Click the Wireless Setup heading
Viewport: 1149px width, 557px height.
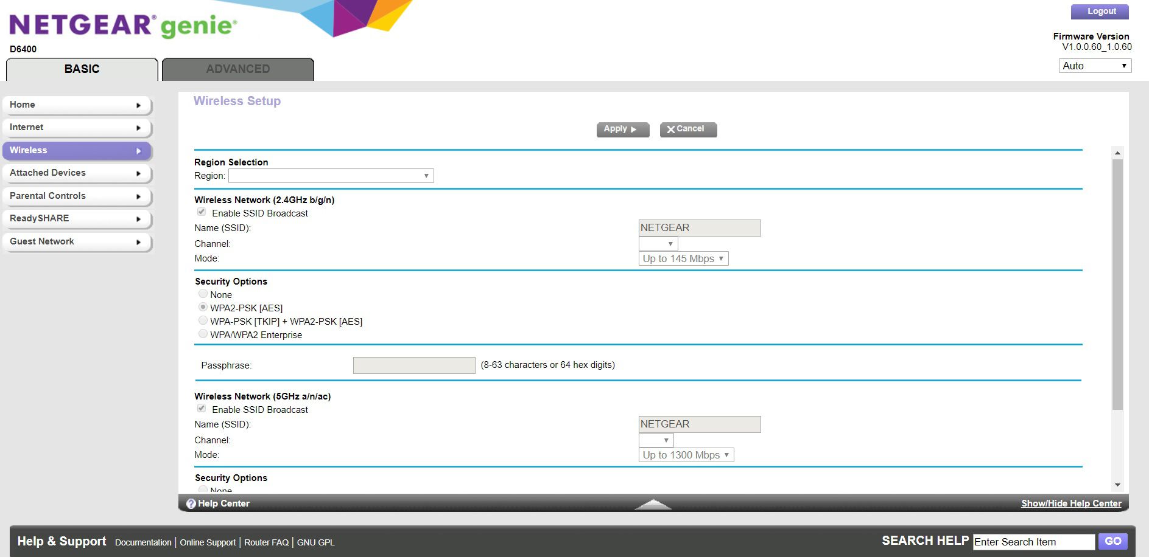[237, 102]
